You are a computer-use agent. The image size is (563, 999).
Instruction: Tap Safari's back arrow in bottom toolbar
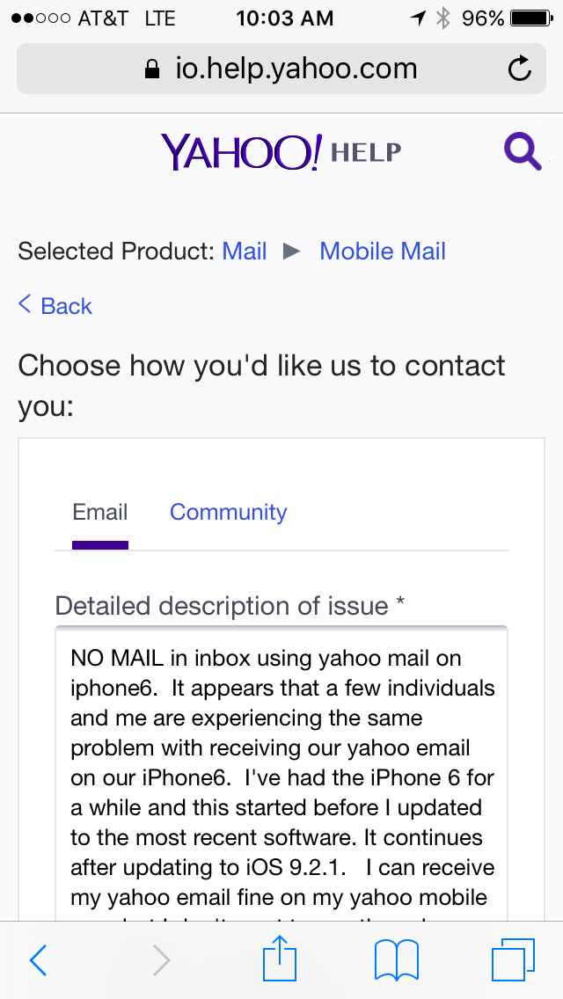38,960
